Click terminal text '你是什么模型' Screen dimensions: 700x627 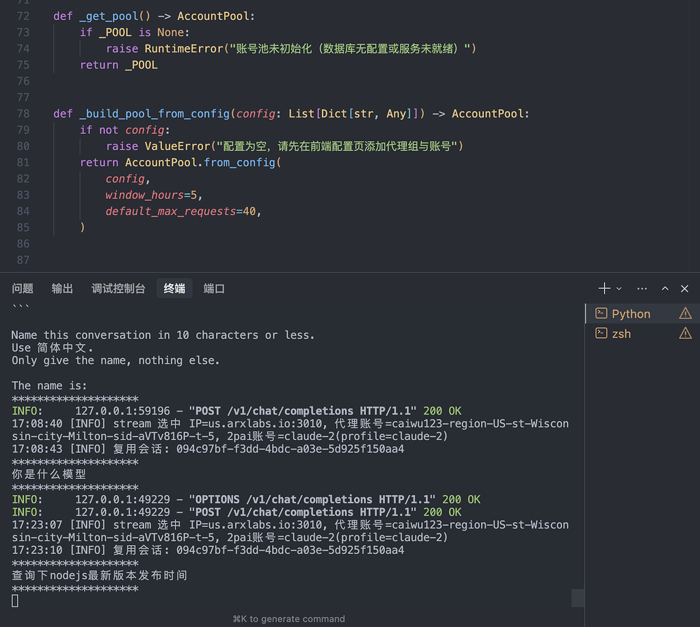point(49,474)
